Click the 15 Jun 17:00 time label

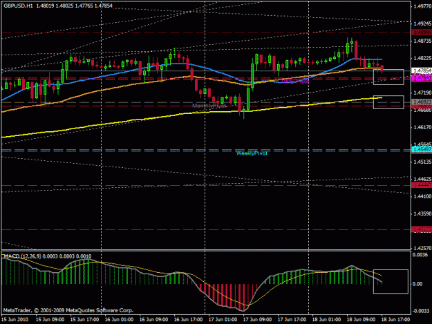point(84,320)
